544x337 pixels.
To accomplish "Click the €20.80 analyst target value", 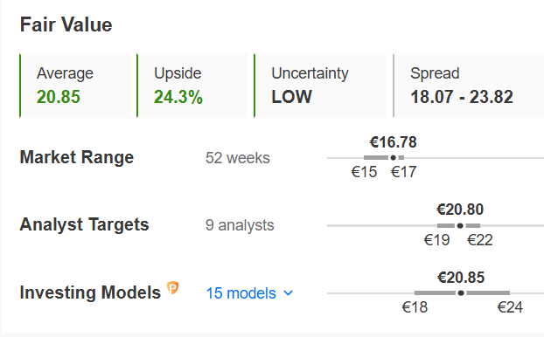I will coord(460,210).
